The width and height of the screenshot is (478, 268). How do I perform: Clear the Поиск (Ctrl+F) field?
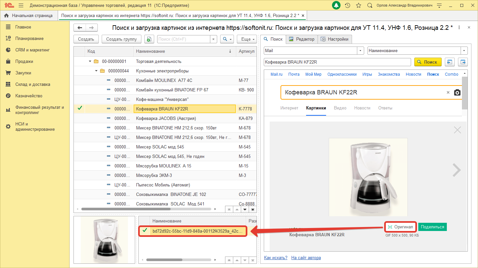click(214, 39)
